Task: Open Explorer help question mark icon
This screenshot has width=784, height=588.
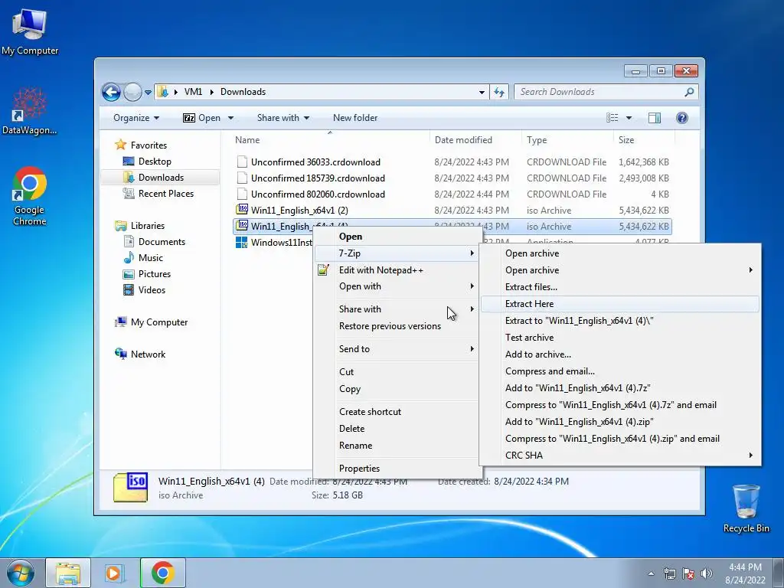Action: click(x=681, y=118)
